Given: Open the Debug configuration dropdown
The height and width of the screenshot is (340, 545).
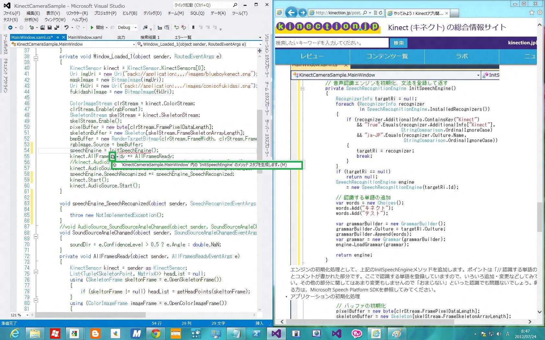Looking at the screenshot, I should [136, 28].
